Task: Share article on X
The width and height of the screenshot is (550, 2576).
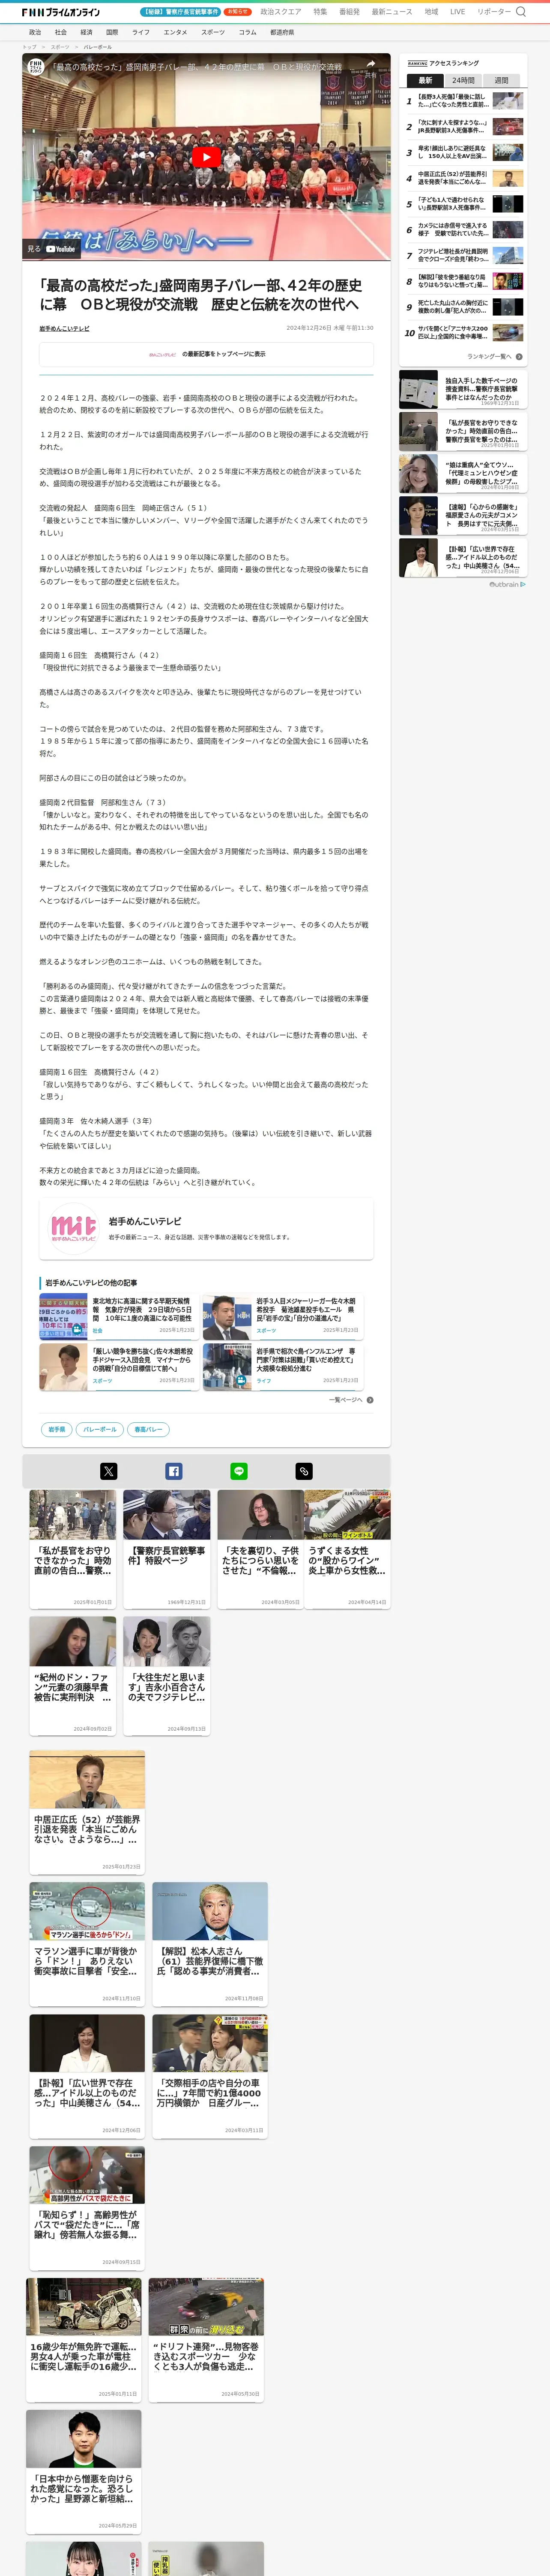Action: pos(109,1471)
